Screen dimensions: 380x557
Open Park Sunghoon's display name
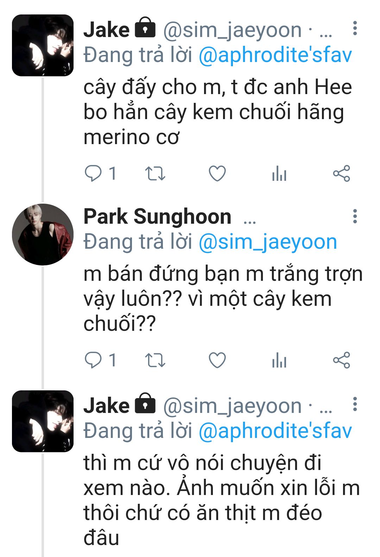click(157, 216)
